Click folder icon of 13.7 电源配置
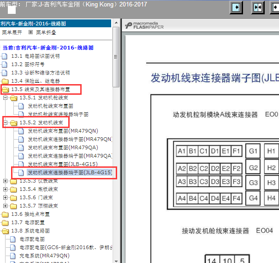 point(5,222)
